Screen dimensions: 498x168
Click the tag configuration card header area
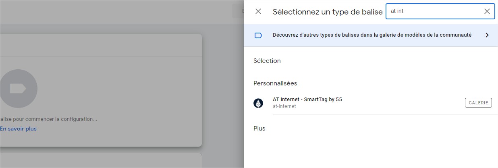click(x=101, y=45)
